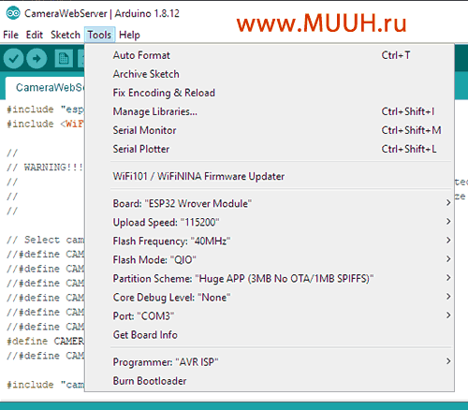Click the Verify checkmark toolbar icon

coord(13,58)
